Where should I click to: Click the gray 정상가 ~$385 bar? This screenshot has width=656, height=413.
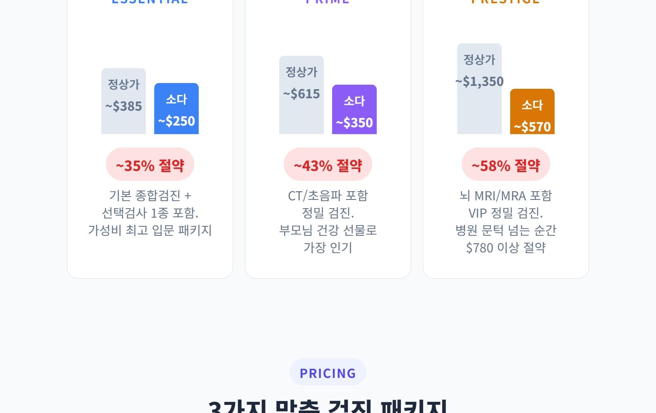pos(124,101)
